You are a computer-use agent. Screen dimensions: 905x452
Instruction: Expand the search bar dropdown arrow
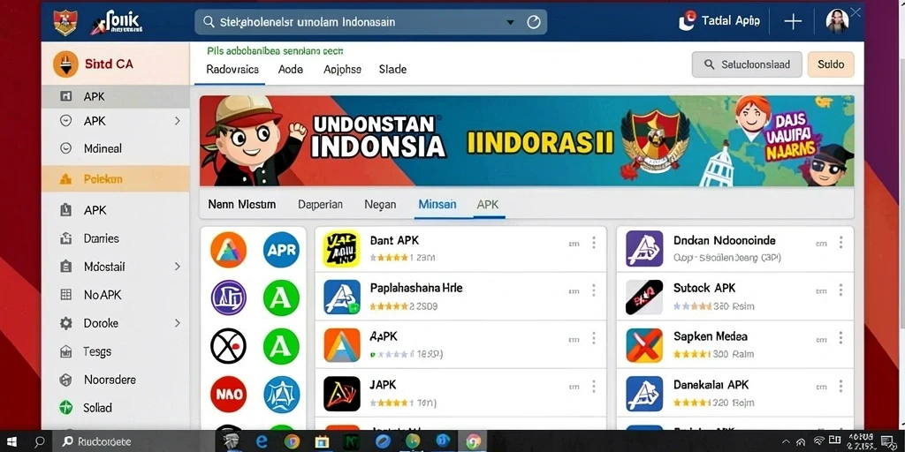510,22
